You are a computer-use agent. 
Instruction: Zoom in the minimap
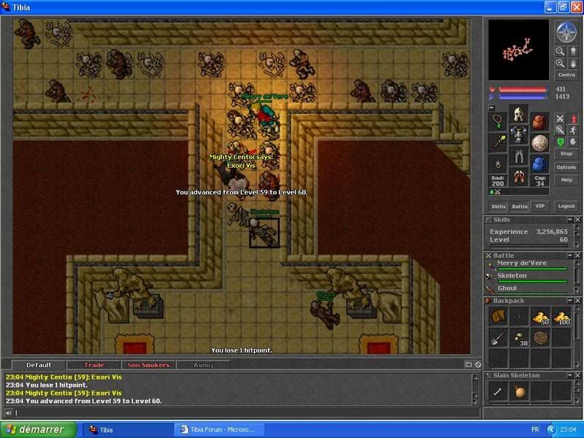[x=560, y=64]
